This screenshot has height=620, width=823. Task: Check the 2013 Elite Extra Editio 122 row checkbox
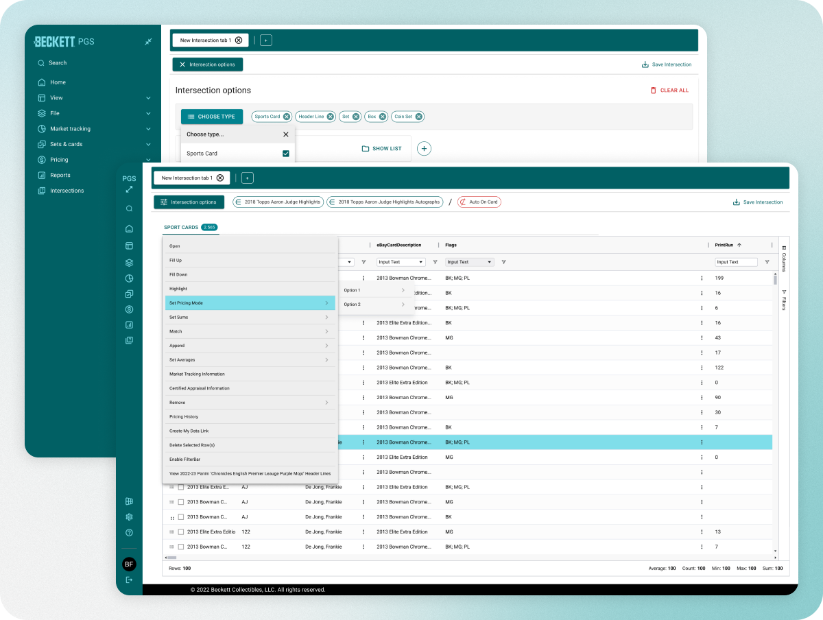tap(181, 532)
